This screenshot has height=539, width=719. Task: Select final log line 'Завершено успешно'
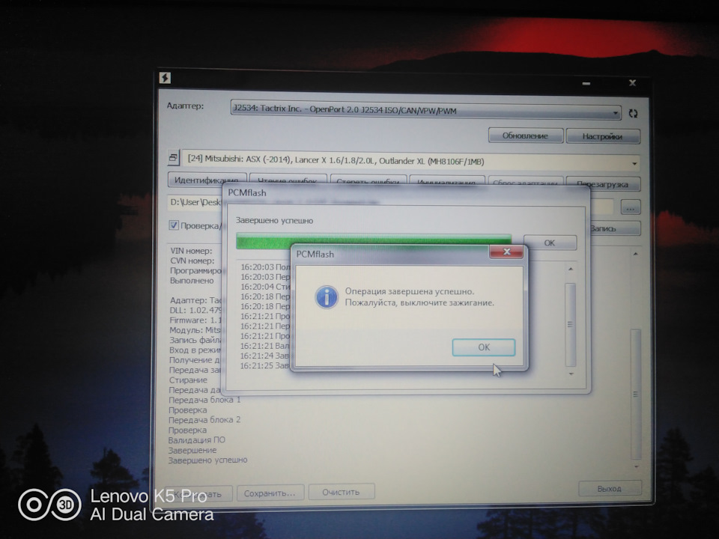(207, 460)
